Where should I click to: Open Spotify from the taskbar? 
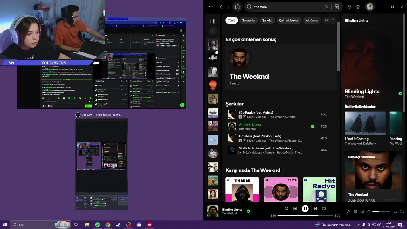[x=97, y=225]
